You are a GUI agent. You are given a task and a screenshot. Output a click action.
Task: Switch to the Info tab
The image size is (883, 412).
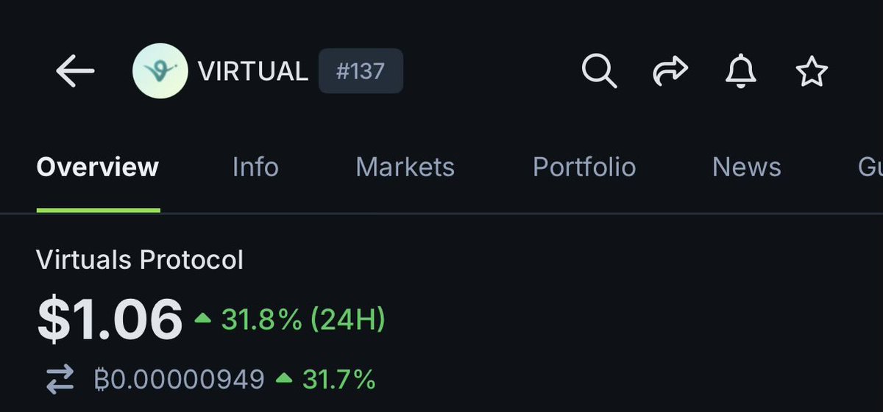(x=255, y=167)
